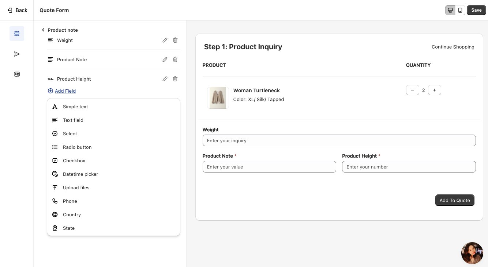
Task: Choose Select from the field type list
Action: [70, 134]
